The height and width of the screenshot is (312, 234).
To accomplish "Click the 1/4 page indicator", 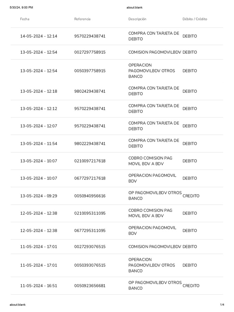I will pyautogui.click(x=222, y=305).
